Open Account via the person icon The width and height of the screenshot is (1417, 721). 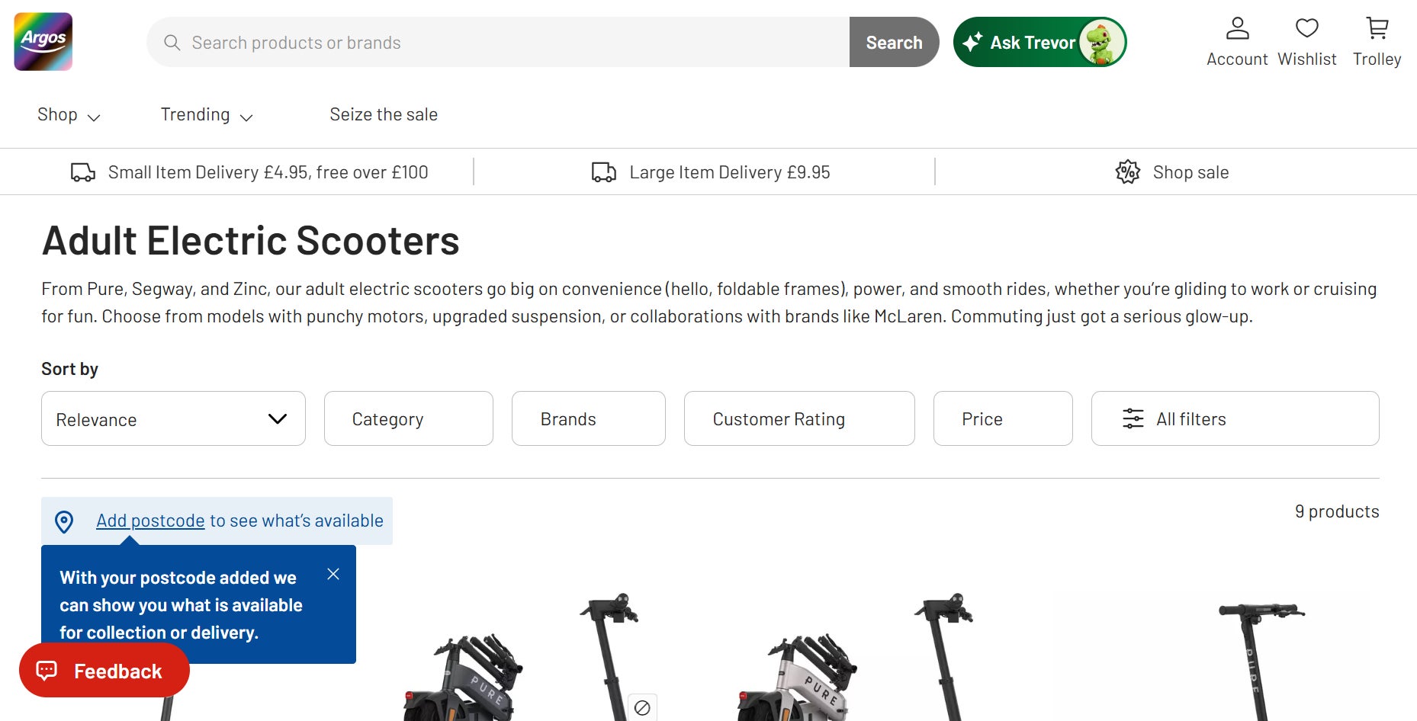[x=1237, y=28]
